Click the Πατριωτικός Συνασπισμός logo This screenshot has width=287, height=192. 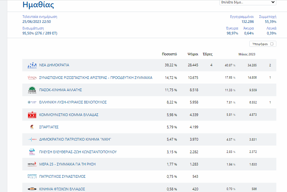(x=32, y=176)
